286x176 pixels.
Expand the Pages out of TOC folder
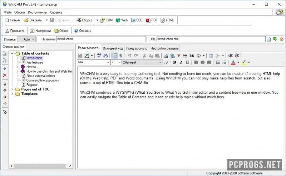tap(12, 89)
